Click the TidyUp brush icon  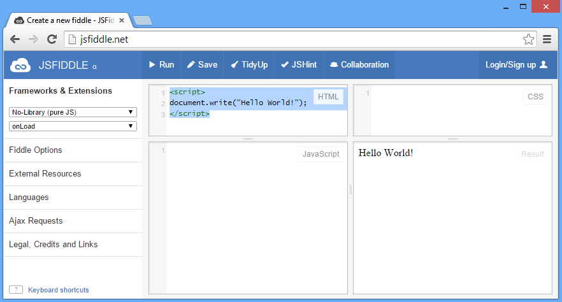click(234, 64)
